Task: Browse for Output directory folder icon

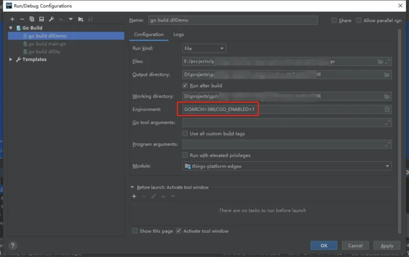Action: [x=387, y=75]
